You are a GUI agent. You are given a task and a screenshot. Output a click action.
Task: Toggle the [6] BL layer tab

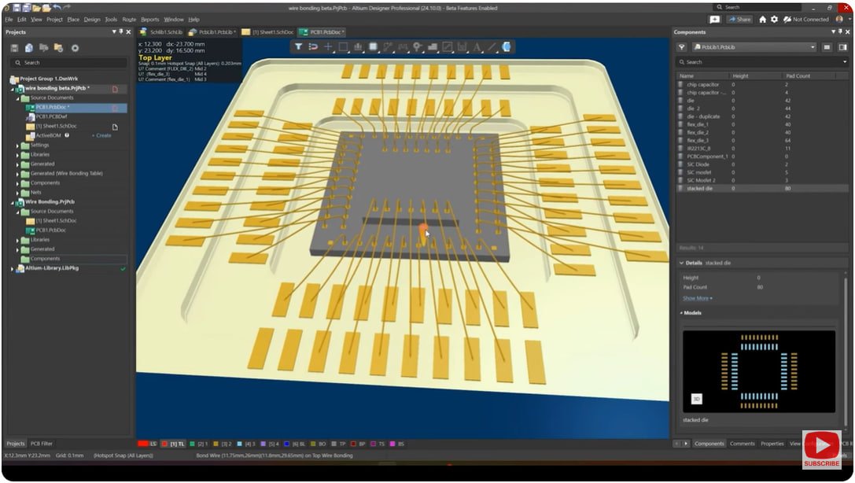click(294, 444)
